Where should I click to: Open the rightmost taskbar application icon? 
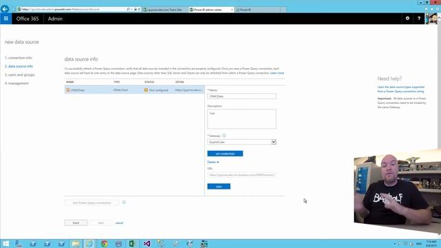tap(204, 243)
